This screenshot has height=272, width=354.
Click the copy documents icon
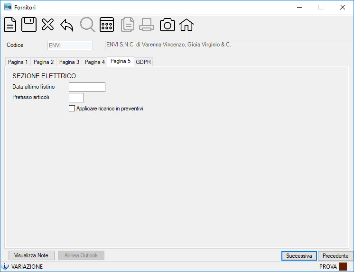(x=128, y=25)
